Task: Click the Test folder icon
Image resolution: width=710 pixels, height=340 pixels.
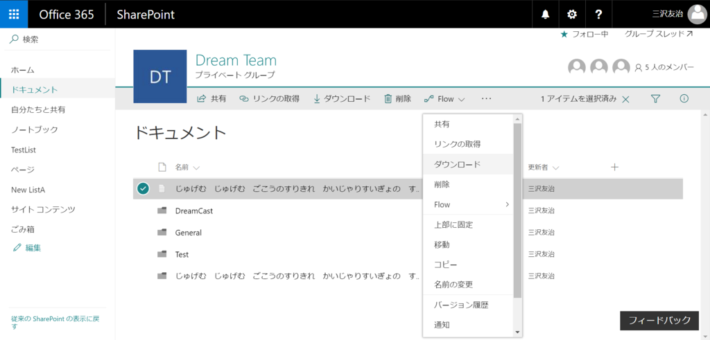Action: click(x=162, y=254)
